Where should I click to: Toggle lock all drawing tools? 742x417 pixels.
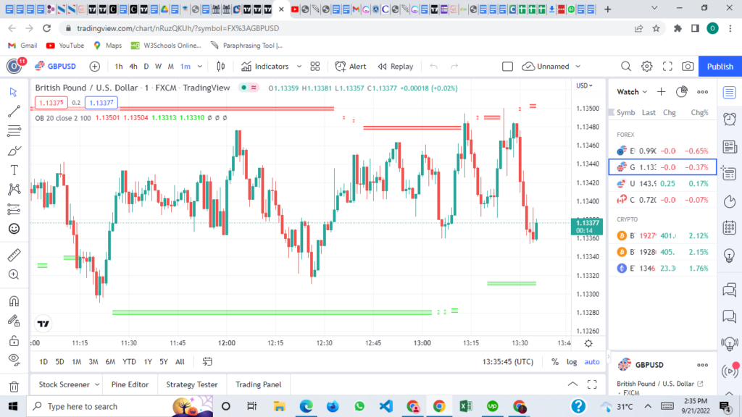pyautogui.click(x=14, y=340)
